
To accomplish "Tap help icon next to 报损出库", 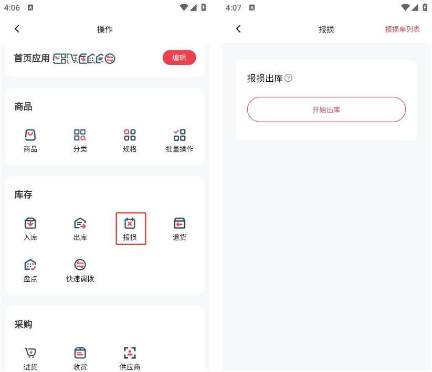I will pos(288,79).
